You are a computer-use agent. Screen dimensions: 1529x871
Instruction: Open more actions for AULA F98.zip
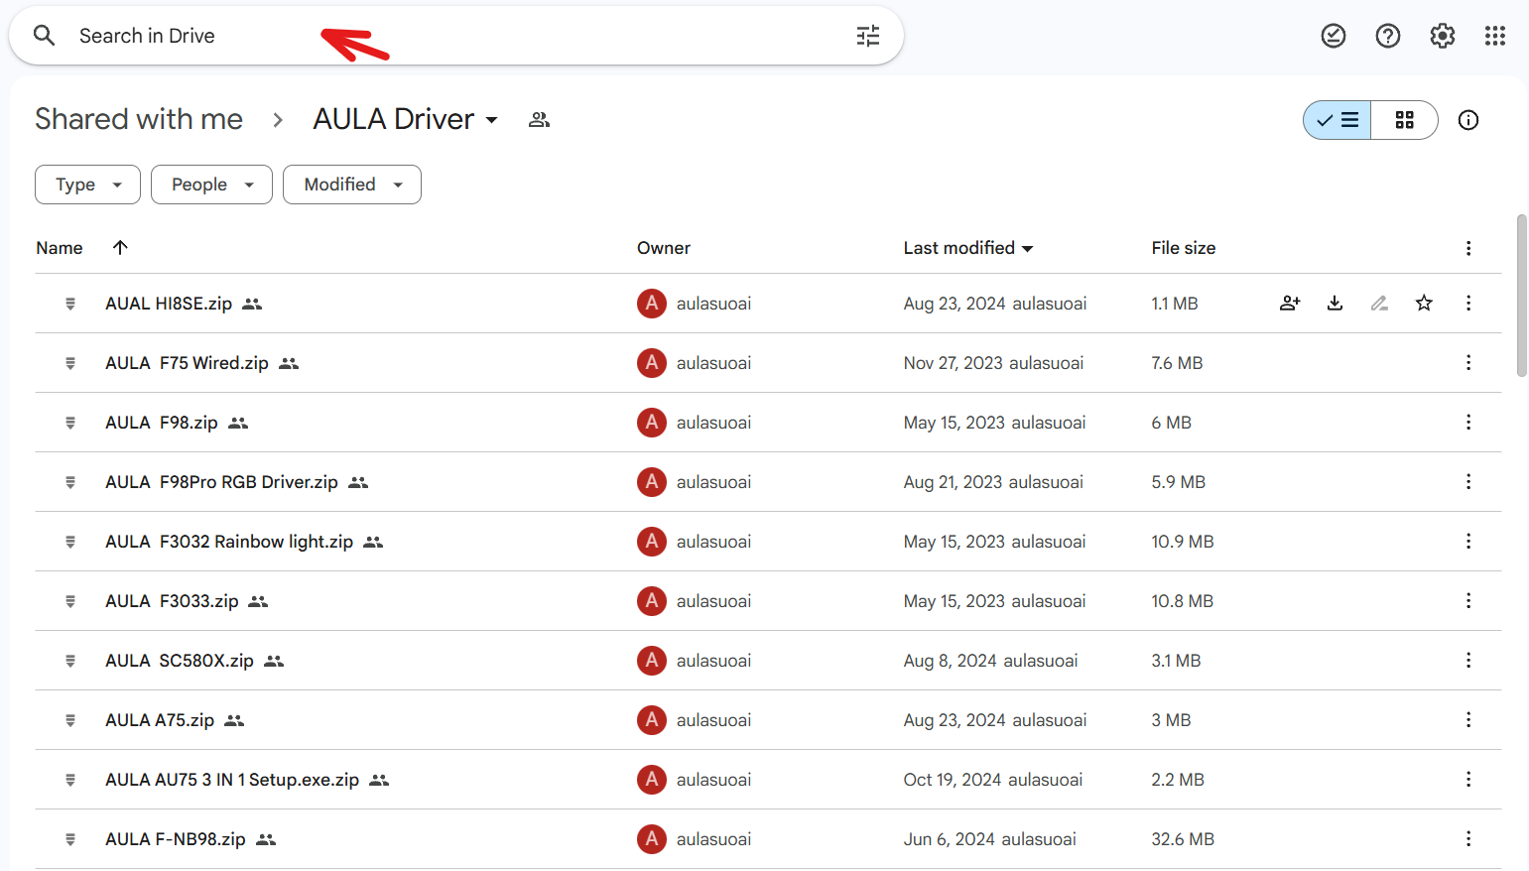pyautogui.click(x=1468, y=423)
